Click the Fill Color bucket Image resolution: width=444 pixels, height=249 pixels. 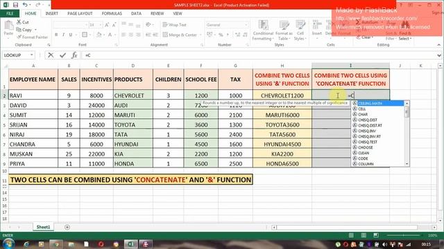(x=99, y=35)
